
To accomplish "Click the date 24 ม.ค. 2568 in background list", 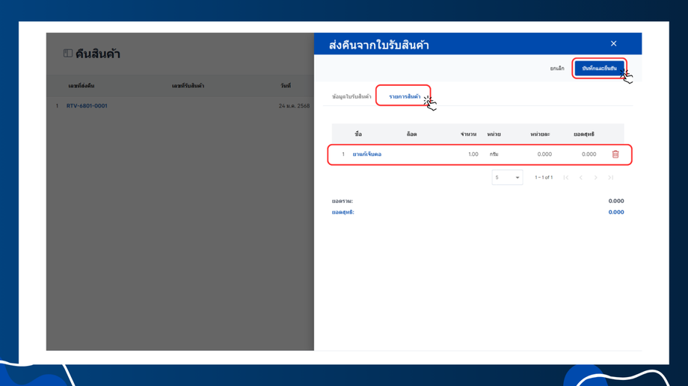I will point(294,105).
